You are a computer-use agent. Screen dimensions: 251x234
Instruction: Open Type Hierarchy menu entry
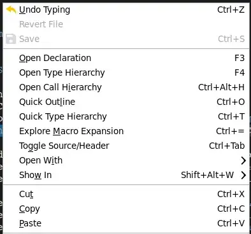point(126,72)
